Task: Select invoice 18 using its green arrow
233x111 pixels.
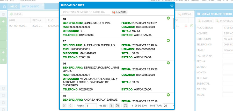Action: pos(168,18)
